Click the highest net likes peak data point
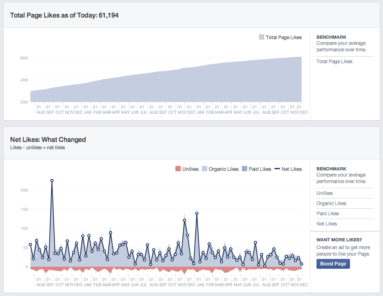 [52, 181]
